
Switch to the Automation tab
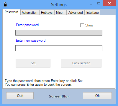[x=29, y=13]
